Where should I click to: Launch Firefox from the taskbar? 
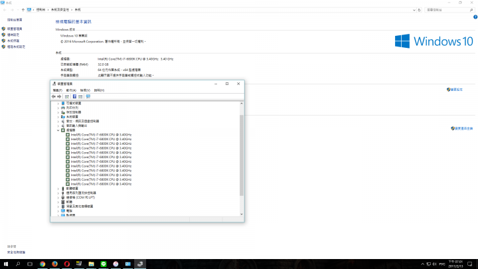[54, 264]
